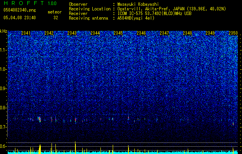
Task: Click the 1.1 kHz frequency axis label
Action: 3,50
